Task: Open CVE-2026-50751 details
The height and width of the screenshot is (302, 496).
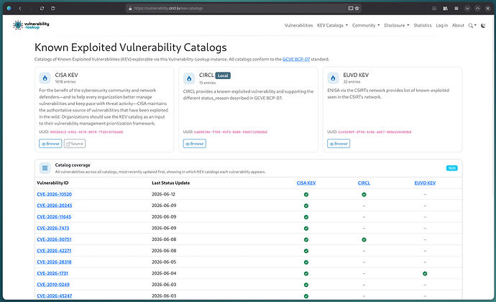Action: [54, 239]
